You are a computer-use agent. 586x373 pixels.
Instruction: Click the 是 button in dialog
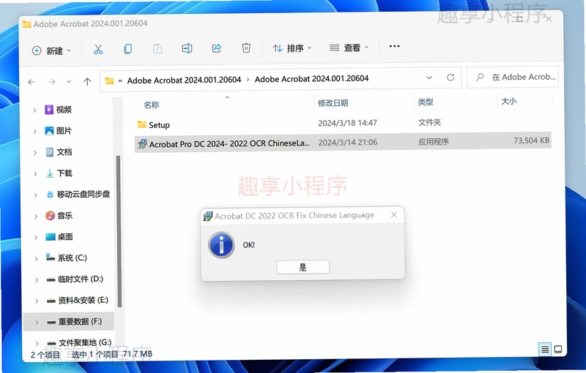(303, 267)
